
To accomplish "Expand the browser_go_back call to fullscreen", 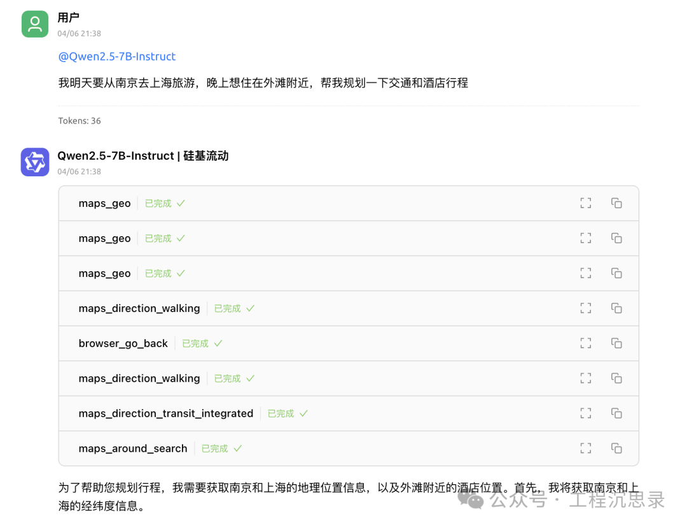I will click(585, 342).
